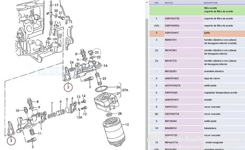Open article number 028115417B

(172, 19)
